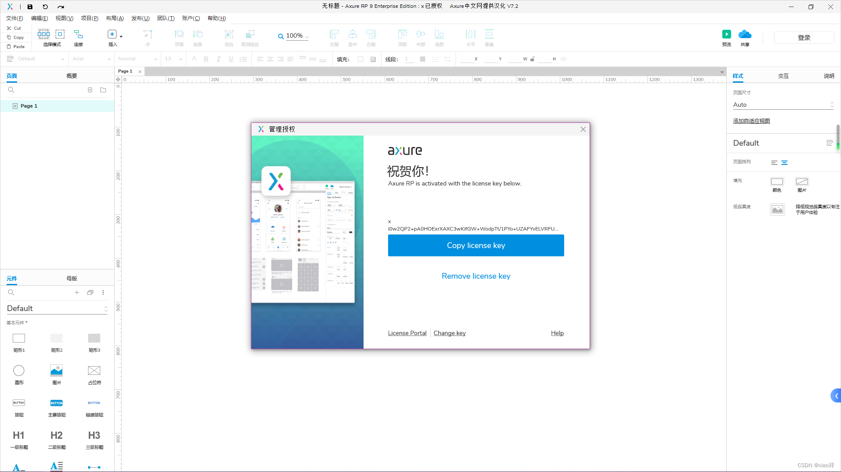Open the page dimensions Auto dropdown
Screen dimensions: 841x472
(x=784, y=105)
